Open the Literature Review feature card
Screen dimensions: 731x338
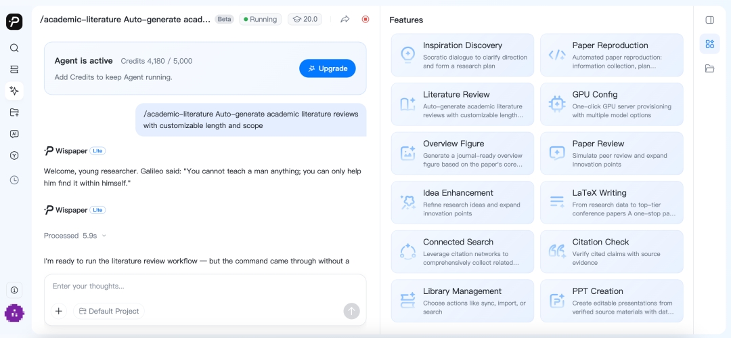(x=462, y=104)
